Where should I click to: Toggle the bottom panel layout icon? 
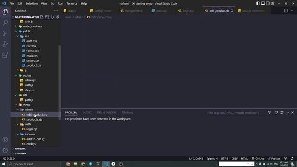pos(263,3)
